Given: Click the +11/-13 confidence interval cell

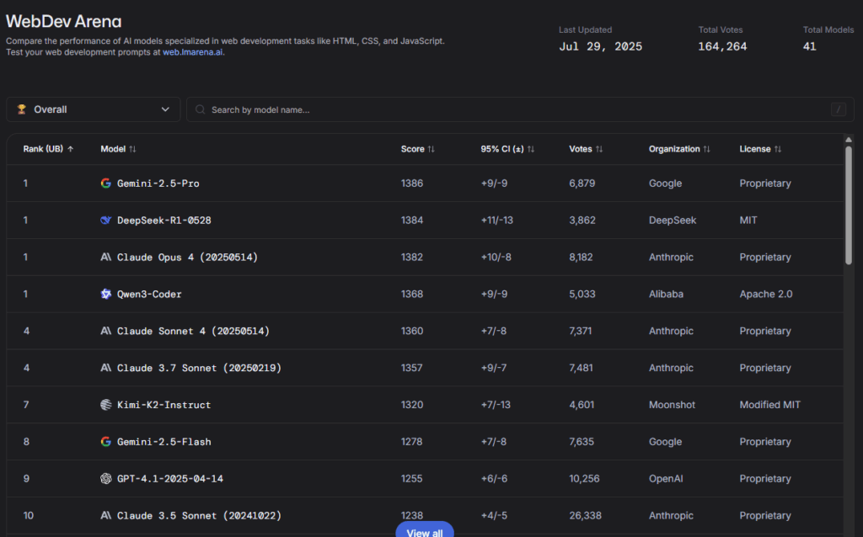Looking at the screenshot, I should click(497, 220).
